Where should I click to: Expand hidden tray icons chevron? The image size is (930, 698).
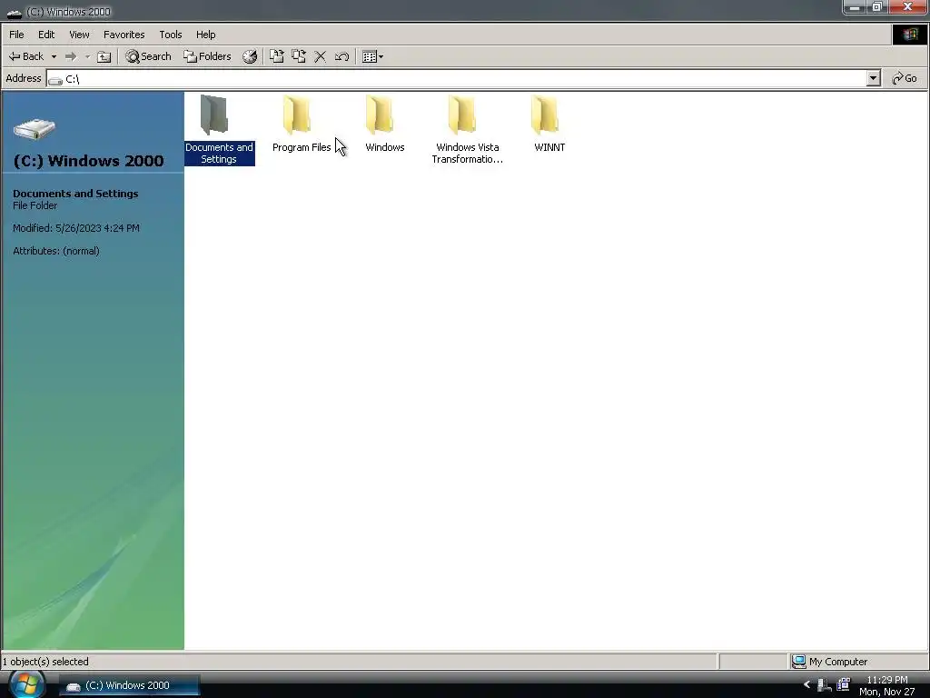click(x=806, y=685)
